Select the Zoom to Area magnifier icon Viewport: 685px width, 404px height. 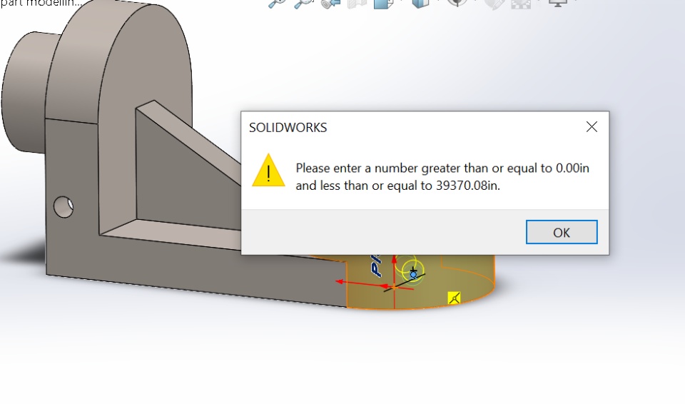click(x=304, y=4)
